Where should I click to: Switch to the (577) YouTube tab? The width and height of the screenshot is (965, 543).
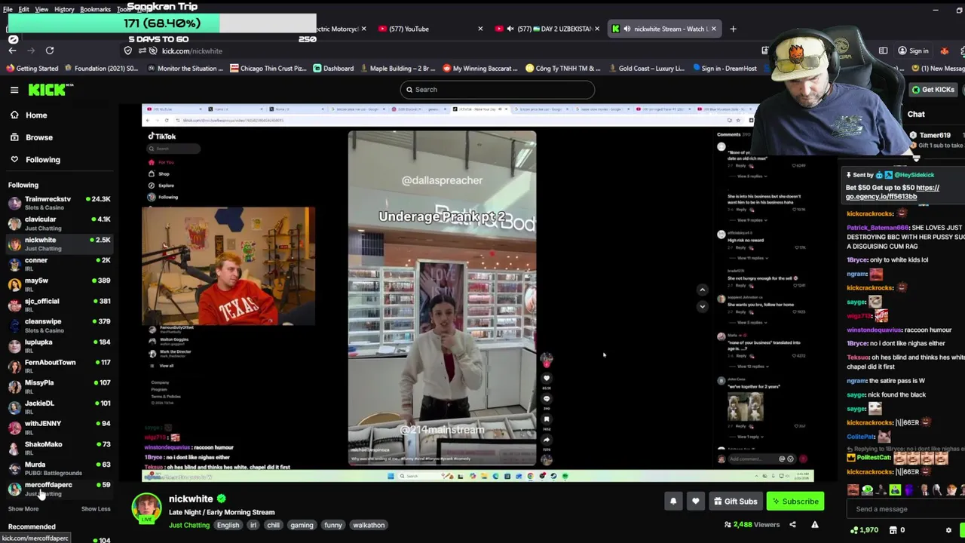430,29
